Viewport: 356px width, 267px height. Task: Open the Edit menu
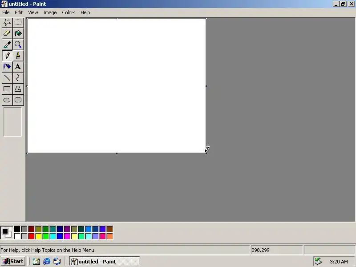tap(19, 12)
